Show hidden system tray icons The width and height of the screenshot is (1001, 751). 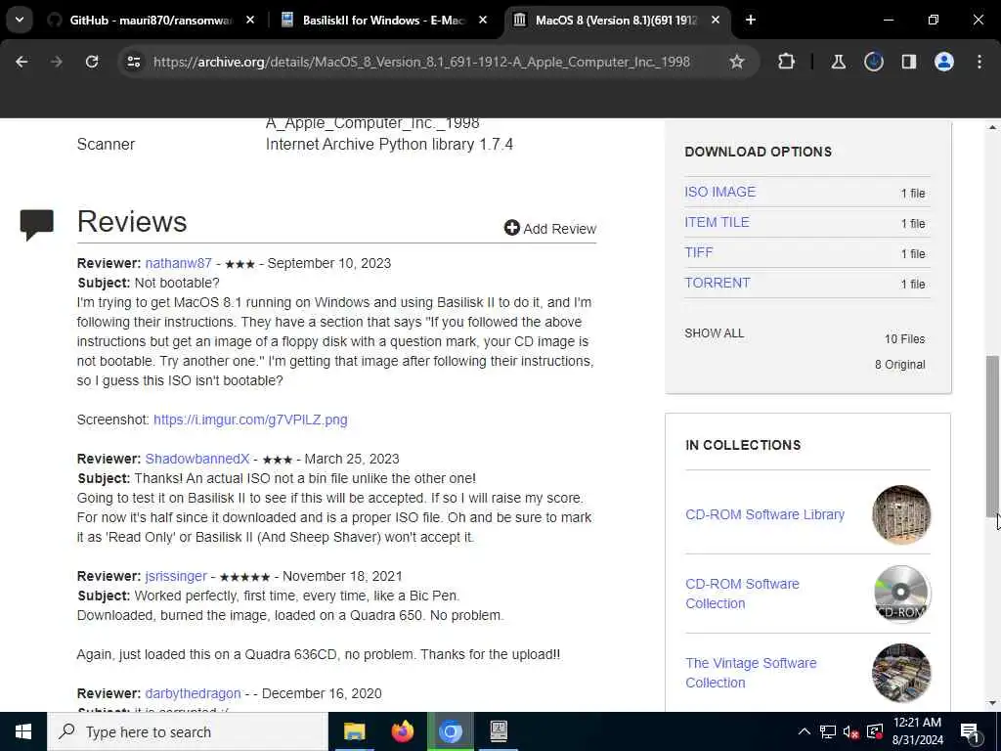point(805,731)
